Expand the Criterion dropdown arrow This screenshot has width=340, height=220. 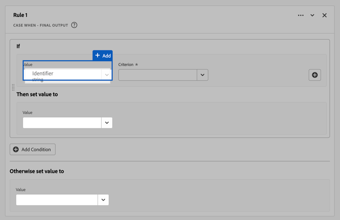click(203, 75)
